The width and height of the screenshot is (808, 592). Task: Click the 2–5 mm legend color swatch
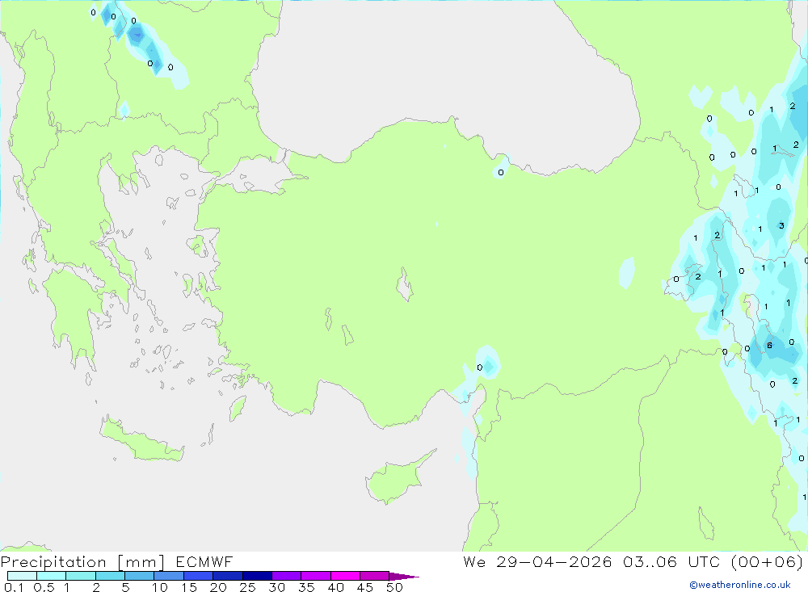tap(110, 576)
